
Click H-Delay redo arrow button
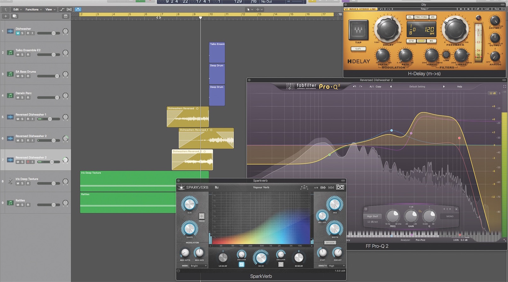click(389, 9)
